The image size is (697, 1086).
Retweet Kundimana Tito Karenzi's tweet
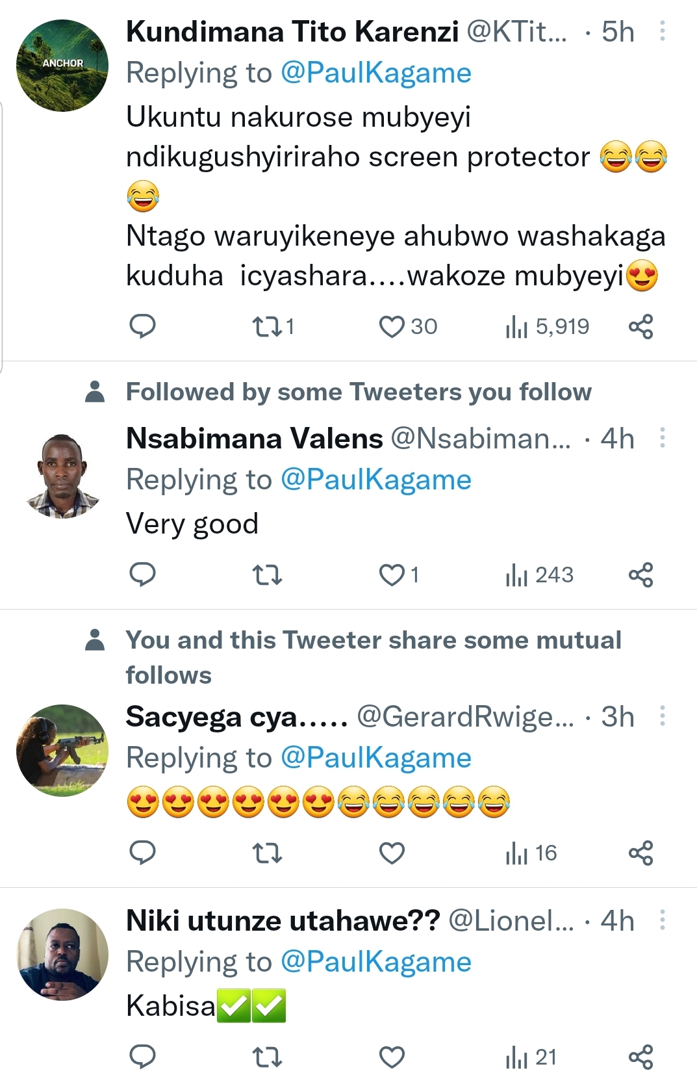click(266, 326)
